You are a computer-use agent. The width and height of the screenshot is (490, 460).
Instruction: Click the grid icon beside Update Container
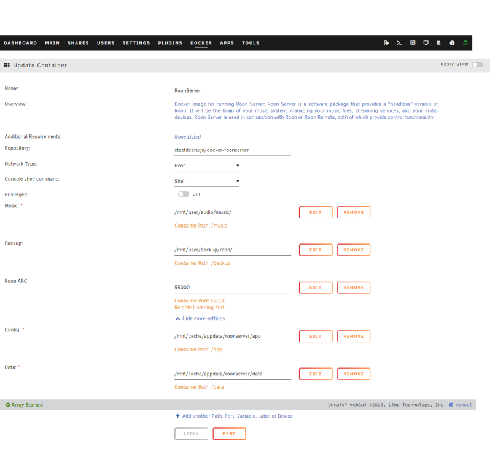coord(7,65)
